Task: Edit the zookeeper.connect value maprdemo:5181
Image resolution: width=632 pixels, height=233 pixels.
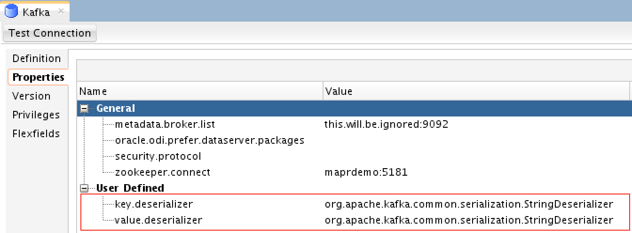Action: click(x=366, y=172)
